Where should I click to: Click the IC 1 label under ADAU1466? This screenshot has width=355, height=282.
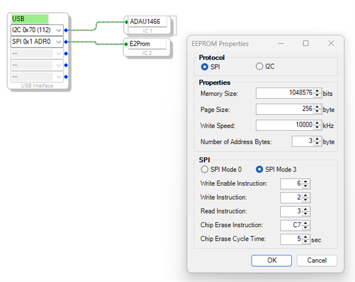pyautogui.click(x=148, y=31)
